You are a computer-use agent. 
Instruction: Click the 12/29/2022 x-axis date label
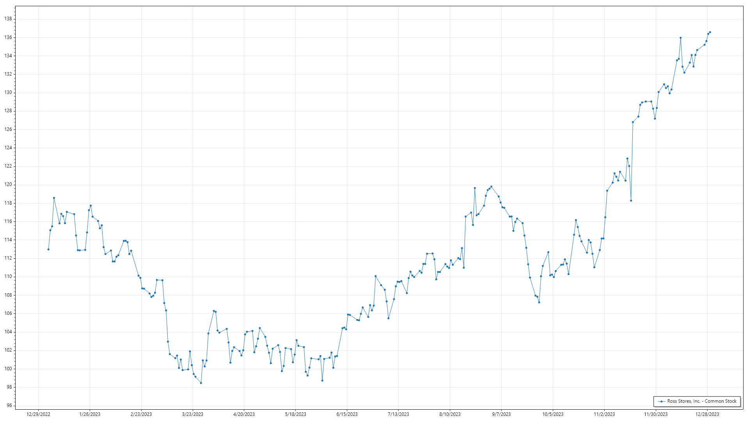coord(38,414)
